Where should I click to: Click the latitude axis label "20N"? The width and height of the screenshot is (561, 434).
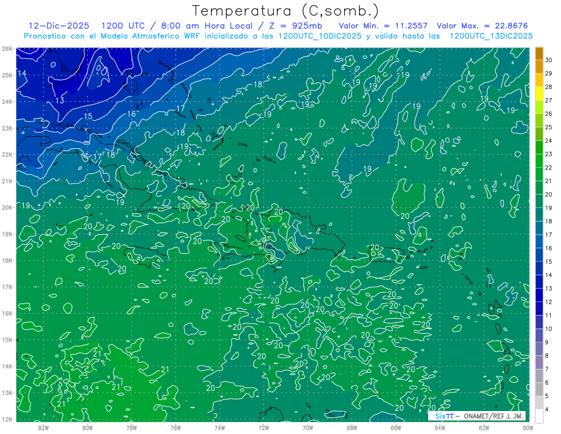(7, 207)
